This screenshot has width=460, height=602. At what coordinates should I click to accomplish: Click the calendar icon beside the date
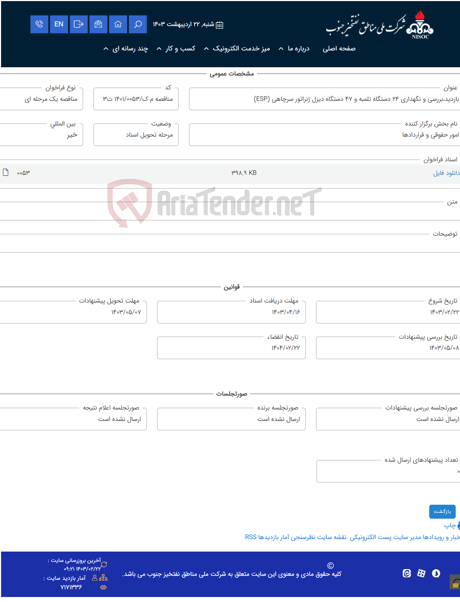click(x=219, y=25)
